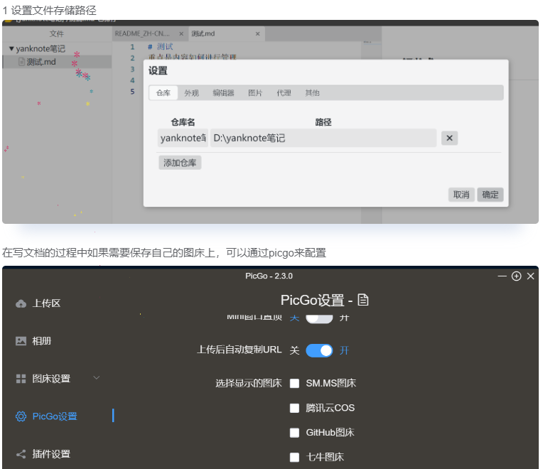Toggle the Mini窗口置顶 switch
The height and width of the screenshot is (469, 543).
[319, 318]
